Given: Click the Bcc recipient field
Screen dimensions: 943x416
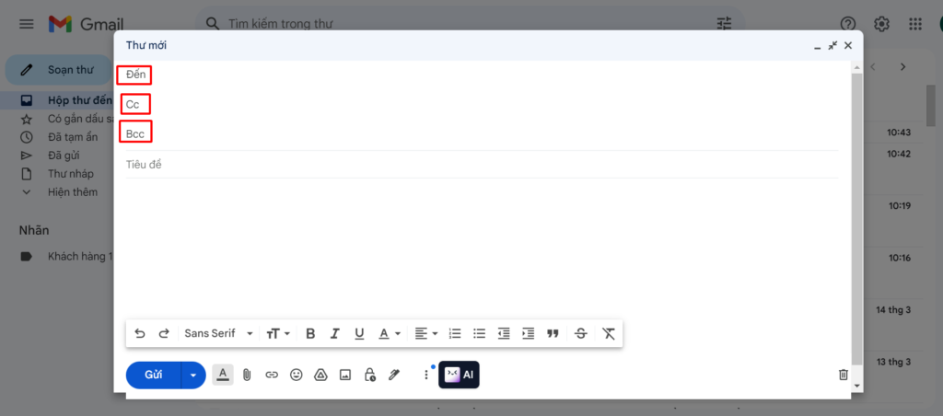Looking at the screenshot, I should (481, 133).
